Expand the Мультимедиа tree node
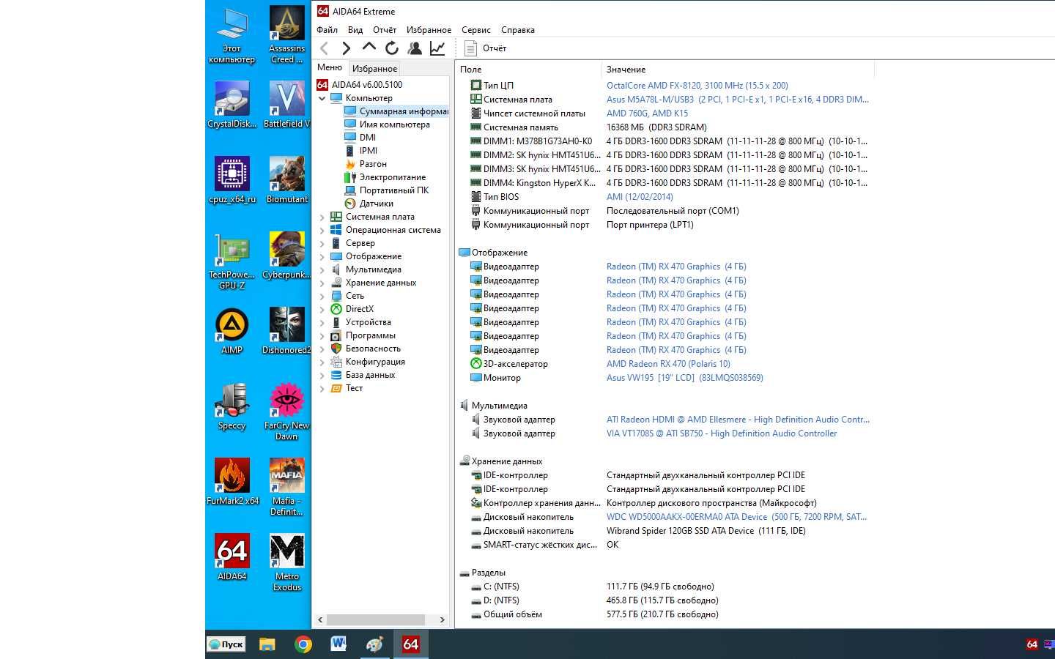1055x659 pixels. (x=322, y=269)
